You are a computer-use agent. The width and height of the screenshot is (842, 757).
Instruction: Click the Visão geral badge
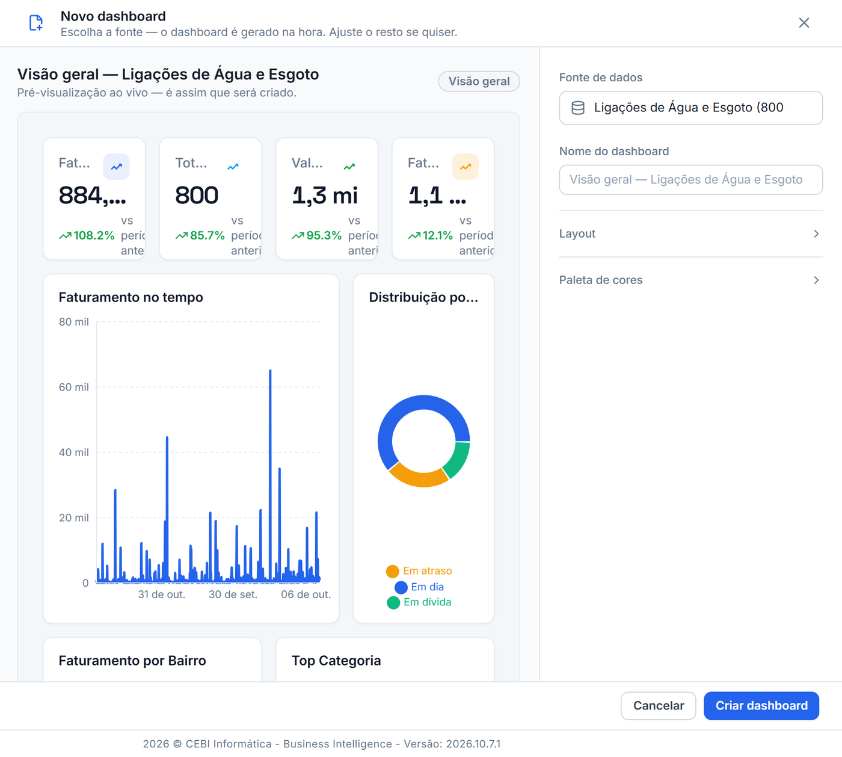(479, 81)
